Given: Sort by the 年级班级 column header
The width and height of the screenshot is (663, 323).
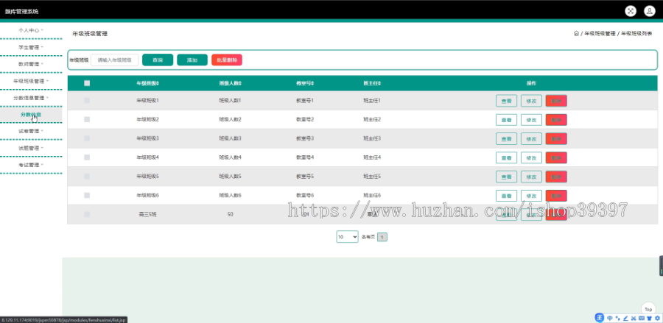Looking at the screenshot, I should 147,83.
